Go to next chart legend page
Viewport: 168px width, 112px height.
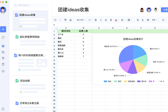click(x=163, y=81)
